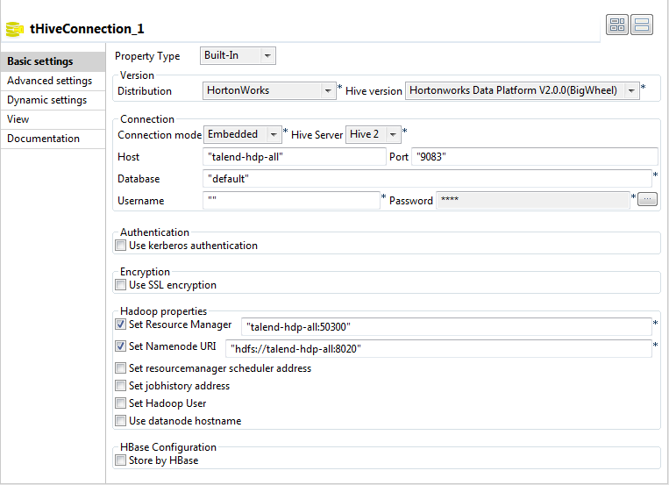
Task: Enable Set Hadoop User checkbox
Action: tap(121, 403)
